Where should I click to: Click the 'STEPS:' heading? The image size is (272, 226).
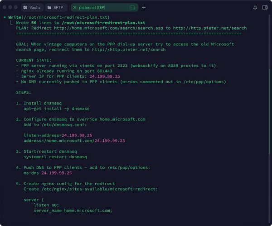(24, 92)
